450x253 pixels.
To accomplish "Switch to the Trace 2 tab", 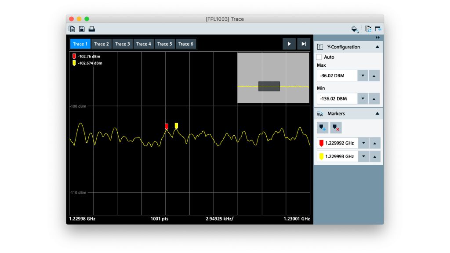I will click(x=102, y=44).
